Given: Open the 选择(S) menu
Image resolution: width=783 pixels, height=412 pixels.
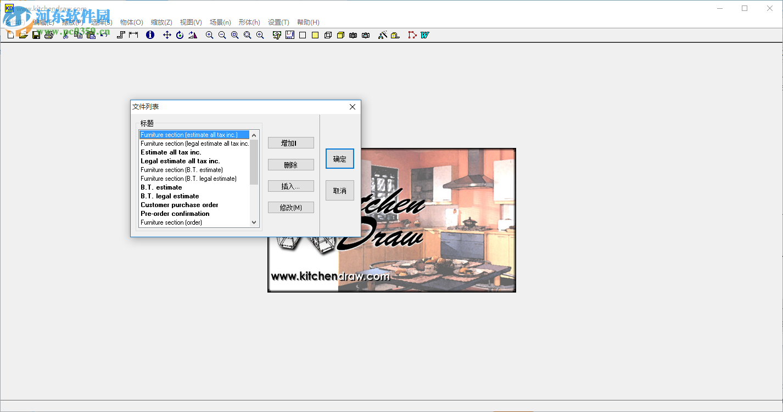Looking at the screenshot, I should (x=102, y=22).
